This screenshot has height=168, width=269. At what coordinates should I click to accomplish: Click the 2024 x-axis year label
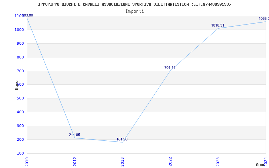[x=266, y=162]
